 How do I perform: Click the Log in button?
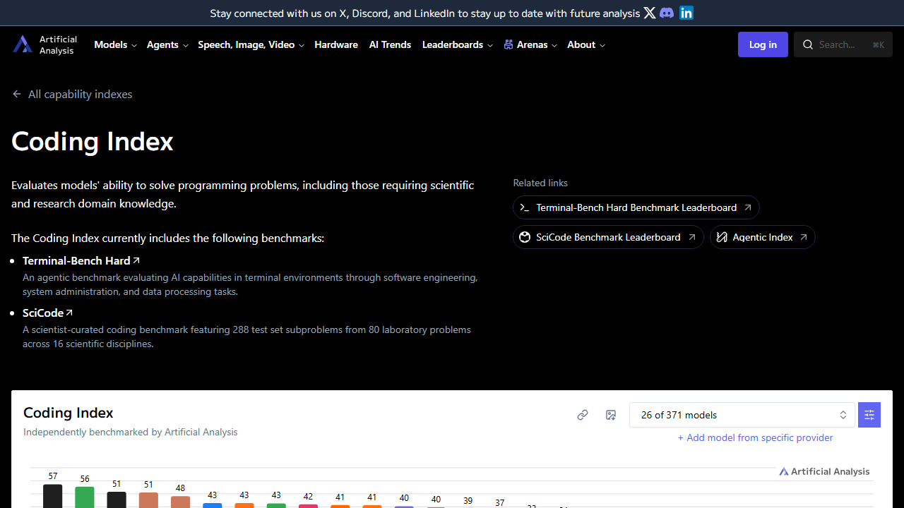click(763, 44)
